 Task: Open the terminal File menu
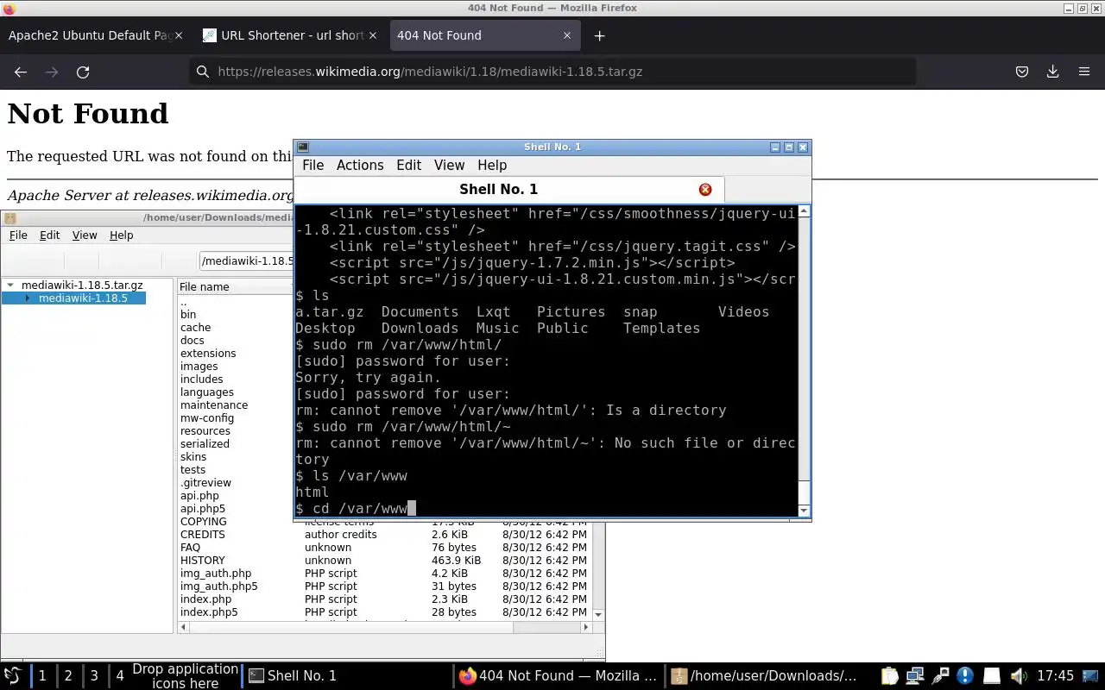click(x=313, y=166)
